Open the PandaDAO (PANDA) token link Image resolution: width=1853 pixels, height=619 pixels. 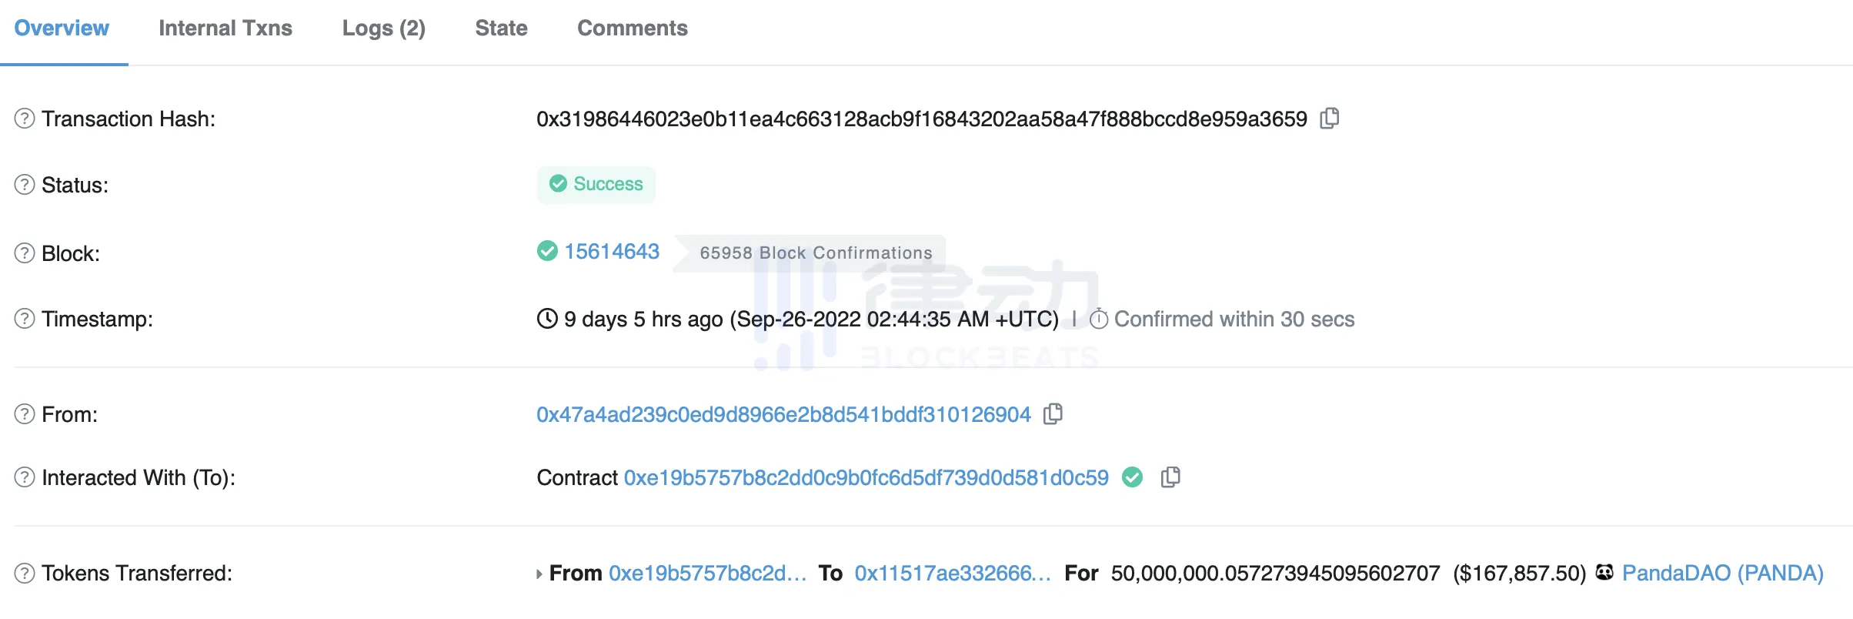1722,573
